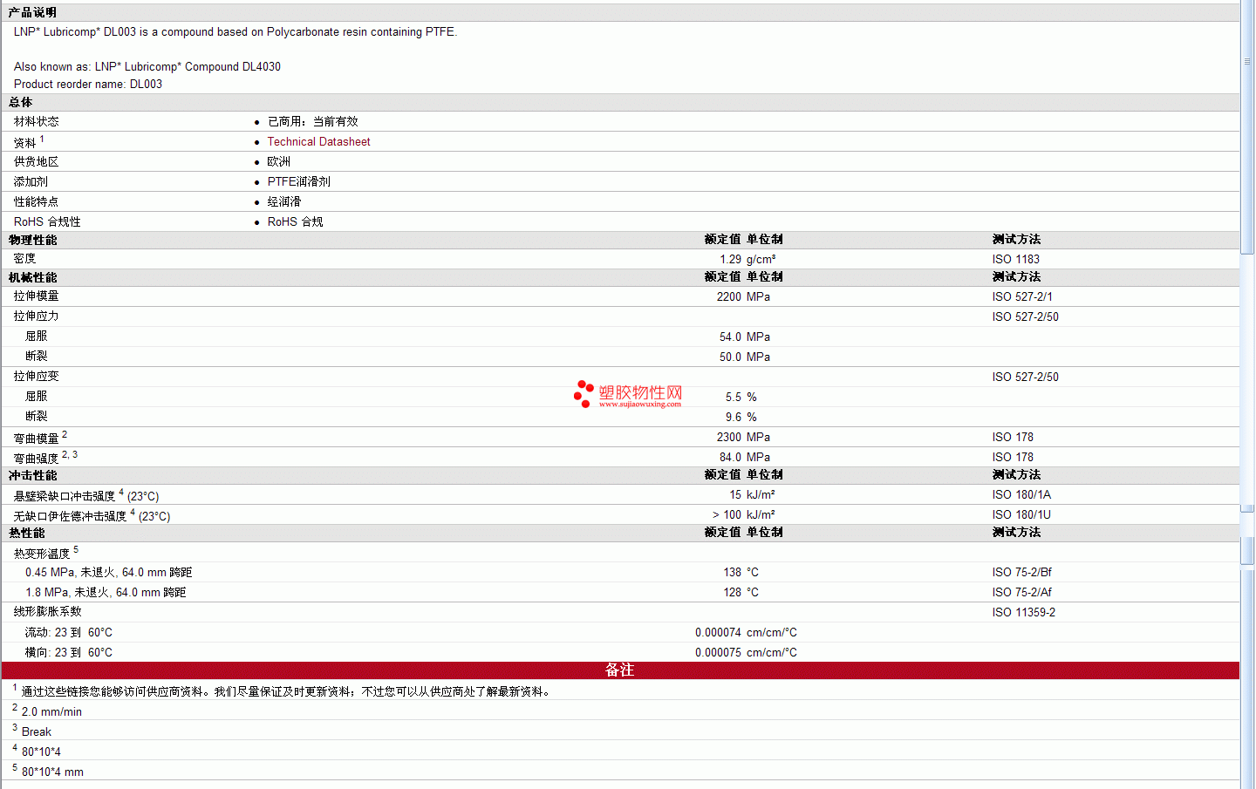Select flow expansion value 0.000074
Viewport: 1256px width, 789px height.
tap(718, 632)
